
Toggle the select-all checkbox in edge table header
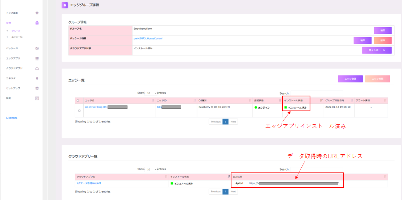(78, 100)
